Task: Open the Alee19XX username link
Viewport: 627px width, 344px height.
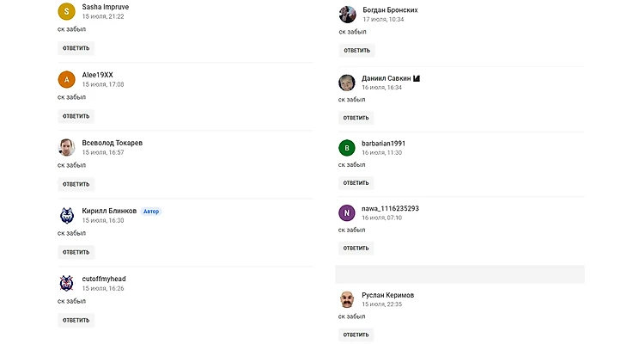Action: point(98,75)
